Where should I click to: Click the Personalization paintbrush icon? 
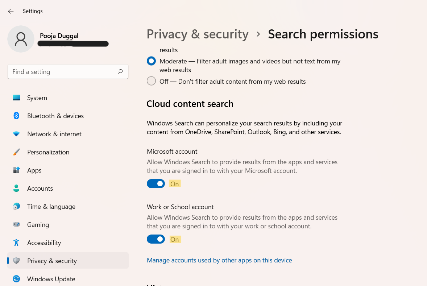(16, 152)
